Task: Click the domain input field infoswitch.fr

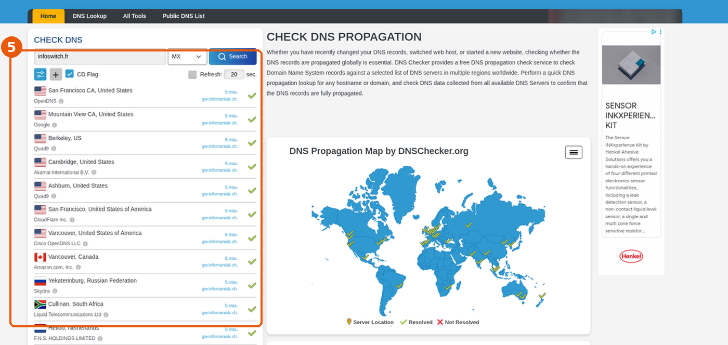Action: point(100,56)
